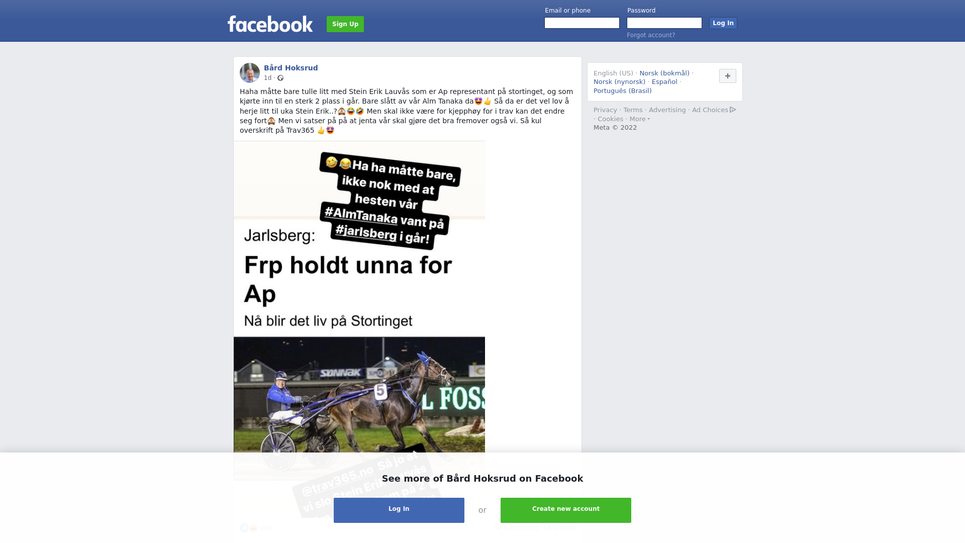965x543 pixels.
Task: Click the plus icon for more languages
Action: click(x=728, y=76)
